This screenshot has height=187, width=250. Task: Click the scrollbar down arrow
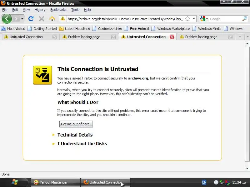click(247, 168)
